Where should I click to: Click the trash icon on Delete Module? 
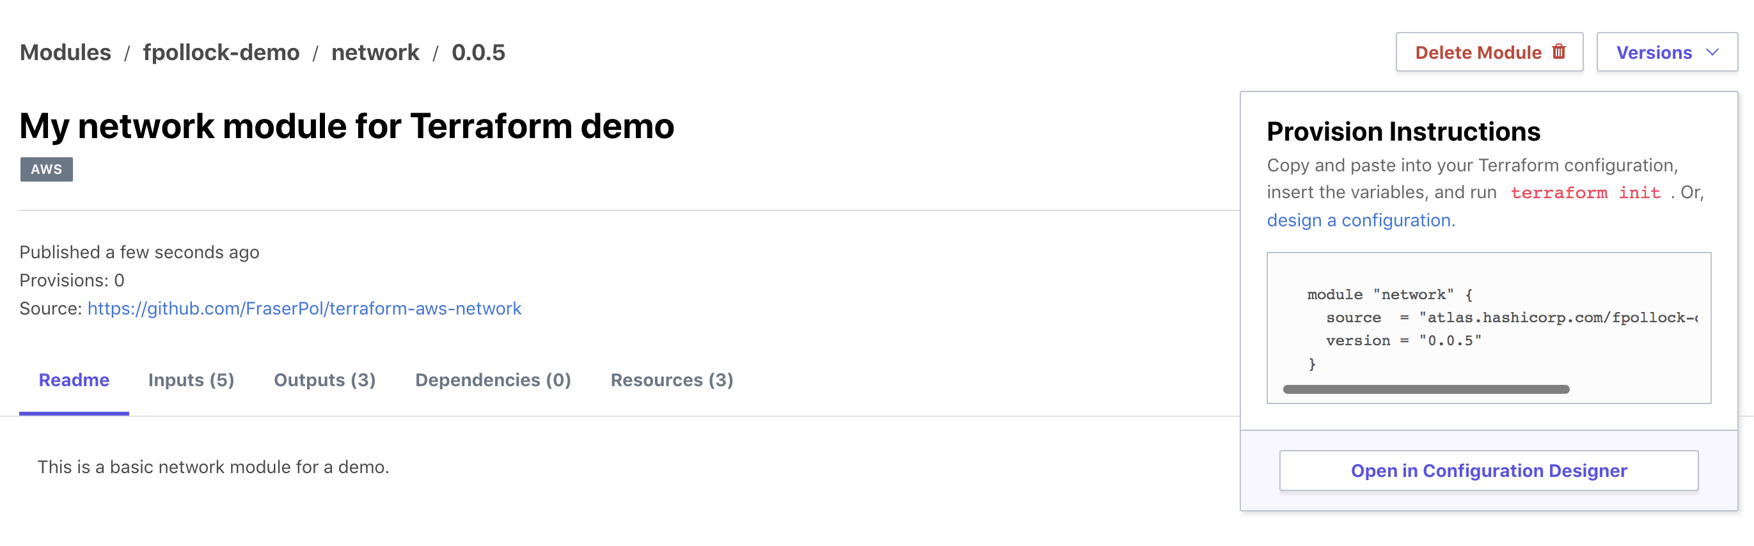tap(1559, 52)
